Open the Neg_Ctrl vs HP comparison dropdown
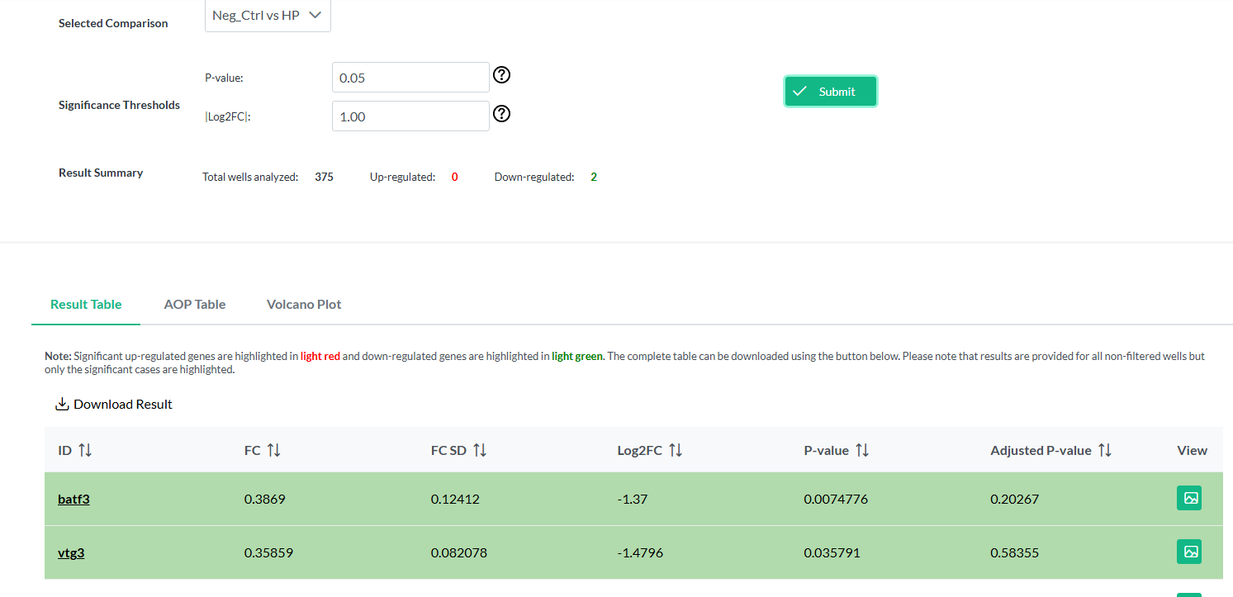The image size is (1233, 597). (x=268, y=16)
